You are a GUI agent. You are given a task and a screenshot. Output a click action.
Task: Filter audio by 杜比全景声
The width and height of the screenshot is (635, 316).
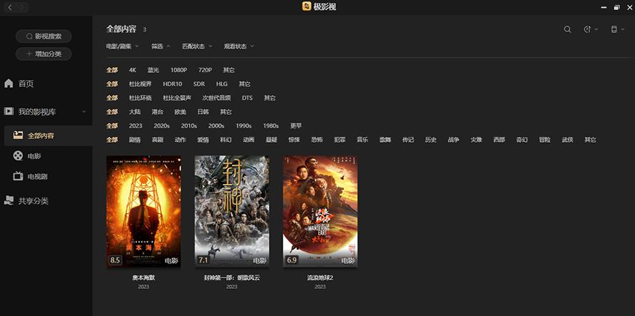coord(177,98)
